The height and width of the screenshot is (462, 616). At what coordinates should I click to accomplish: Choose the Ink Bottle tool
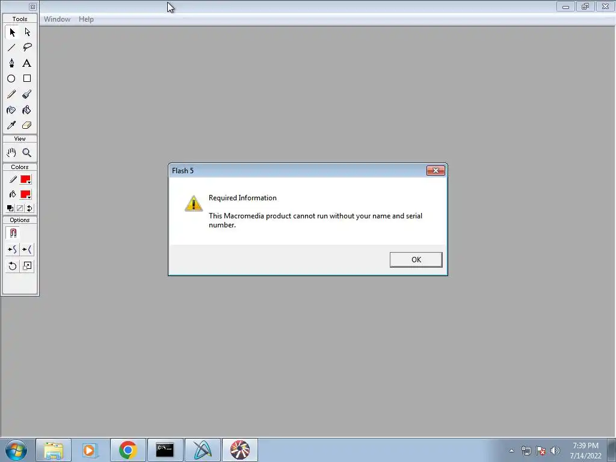pos(11,110)
